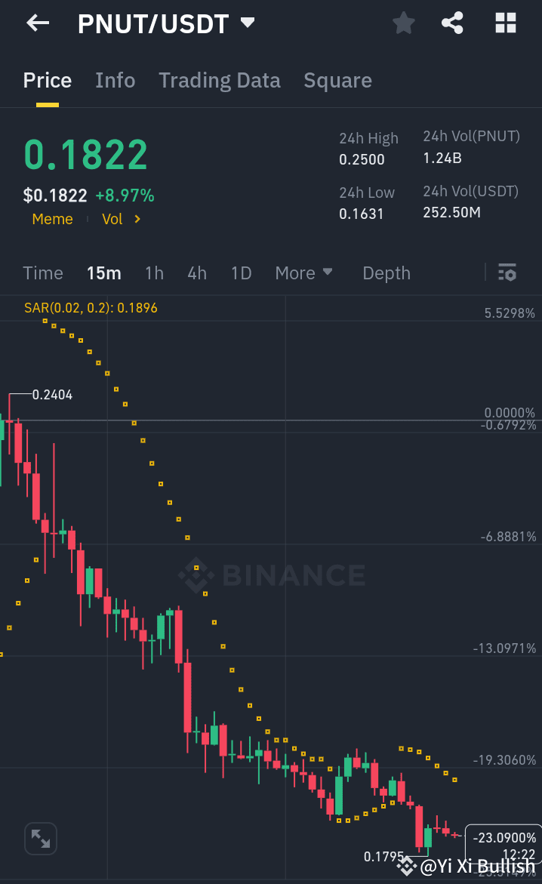Switch to the Trading Data tab
The width and height of the screenshot is (542, 884).
pos(220,80)
